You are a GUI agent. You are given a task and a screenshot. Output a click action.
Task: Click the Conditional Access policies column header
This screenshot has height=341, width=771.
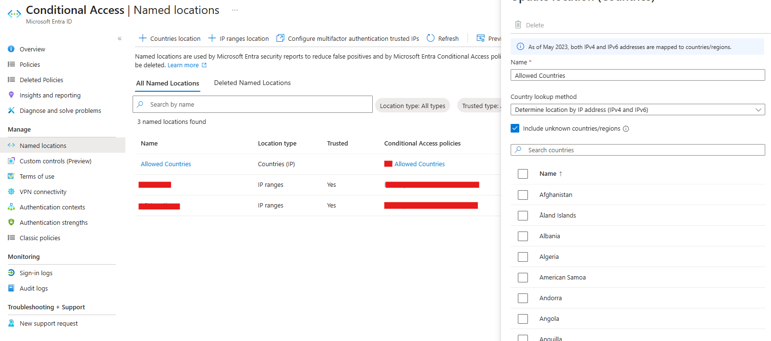point(422,144)
